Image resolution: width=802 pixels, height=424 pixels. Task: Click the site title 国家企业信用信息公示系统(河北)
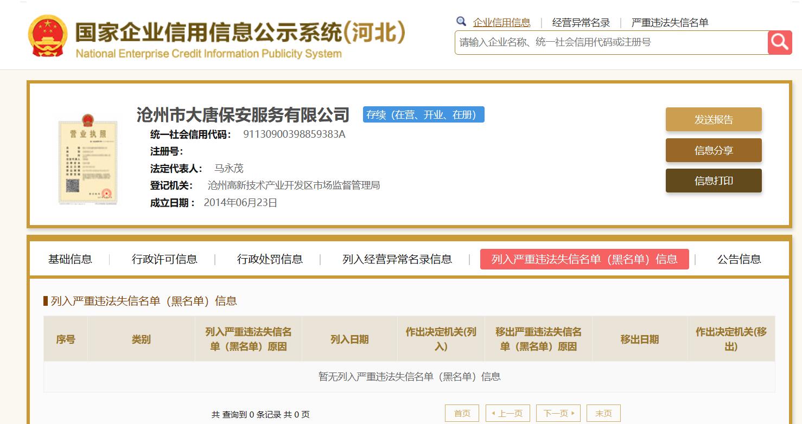click(240, 33)
